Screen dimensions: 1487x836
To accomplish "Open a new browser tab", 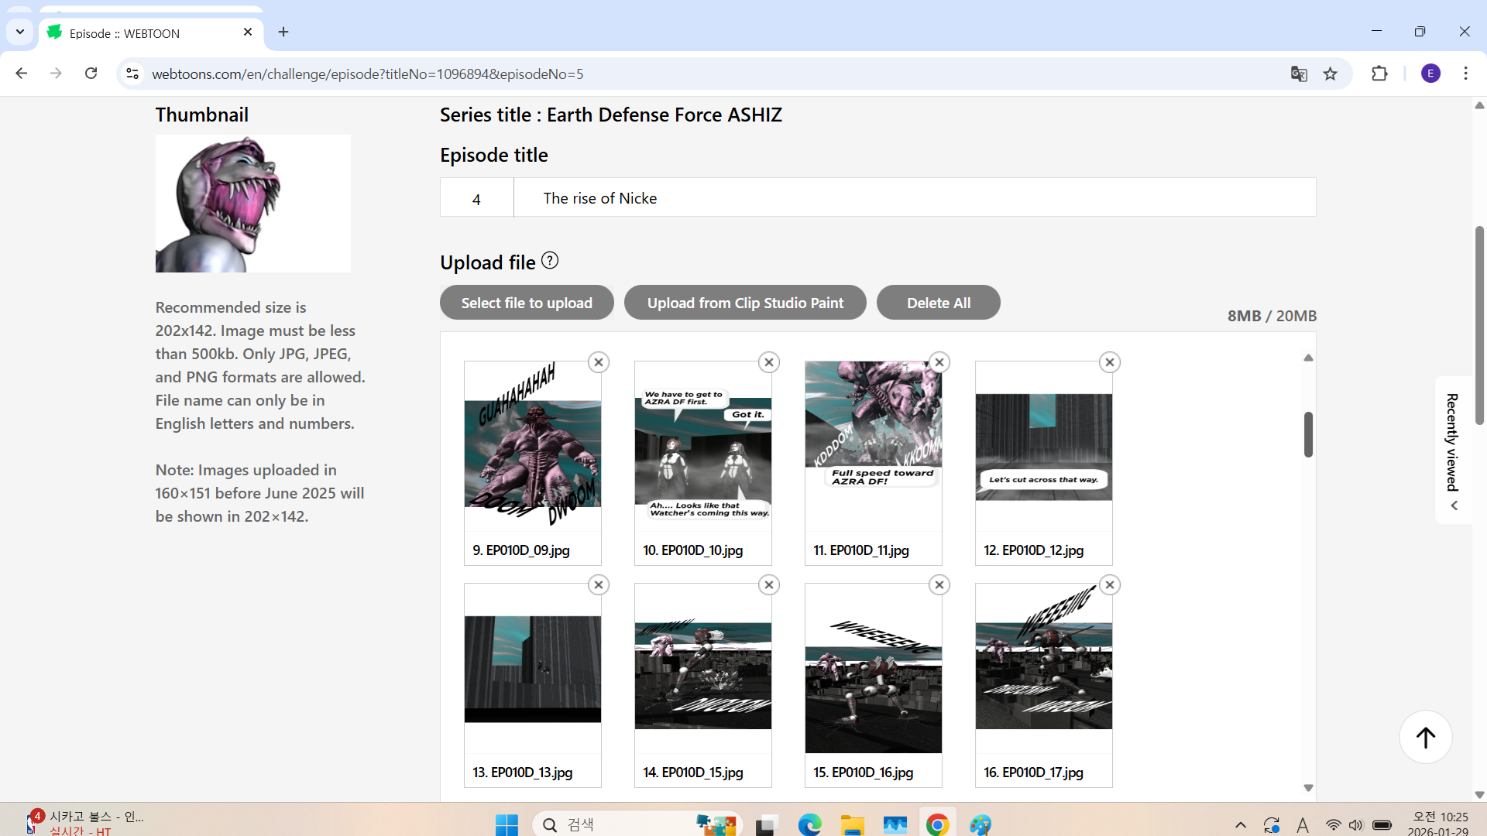I will [283, 32].
